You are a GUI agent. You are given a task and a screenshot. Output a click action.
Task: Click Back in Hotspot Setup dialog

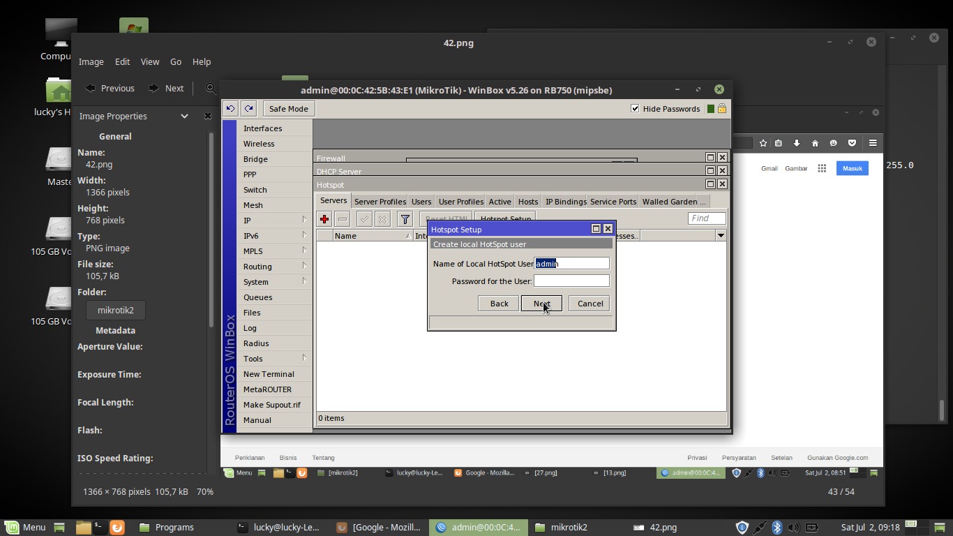[x=499, y=303]
